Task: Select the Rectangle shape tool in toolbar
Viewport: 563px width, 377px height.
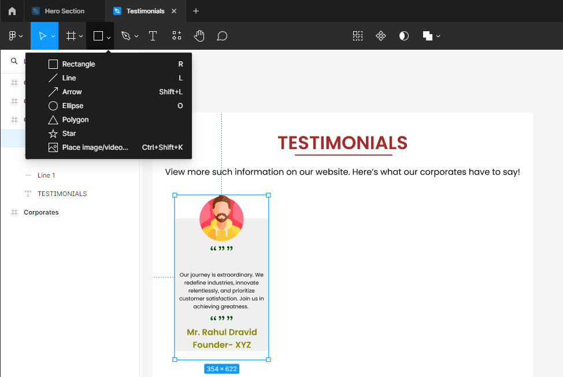Action: (98, 36)
